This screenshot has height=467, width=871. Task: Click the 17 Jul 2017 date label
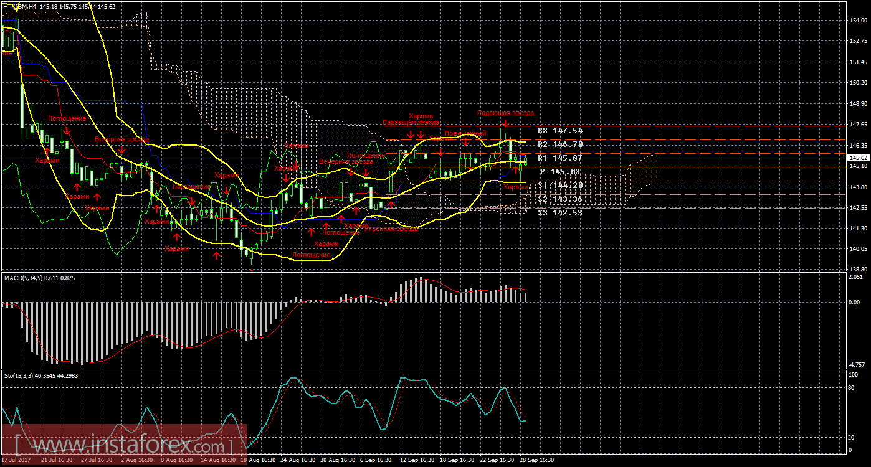point(17,461)
